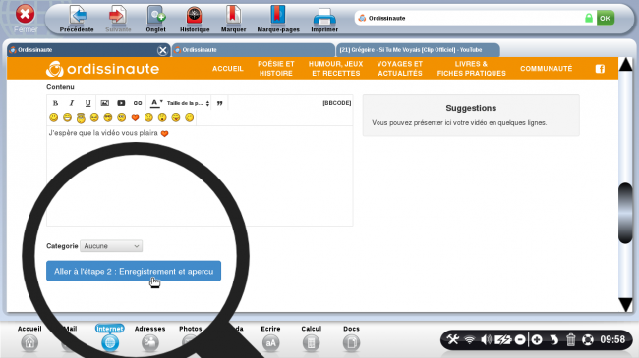Apply bold formatting in the editor toolbar
This screenshot has width=639, height=358.
tap(55, 103)
